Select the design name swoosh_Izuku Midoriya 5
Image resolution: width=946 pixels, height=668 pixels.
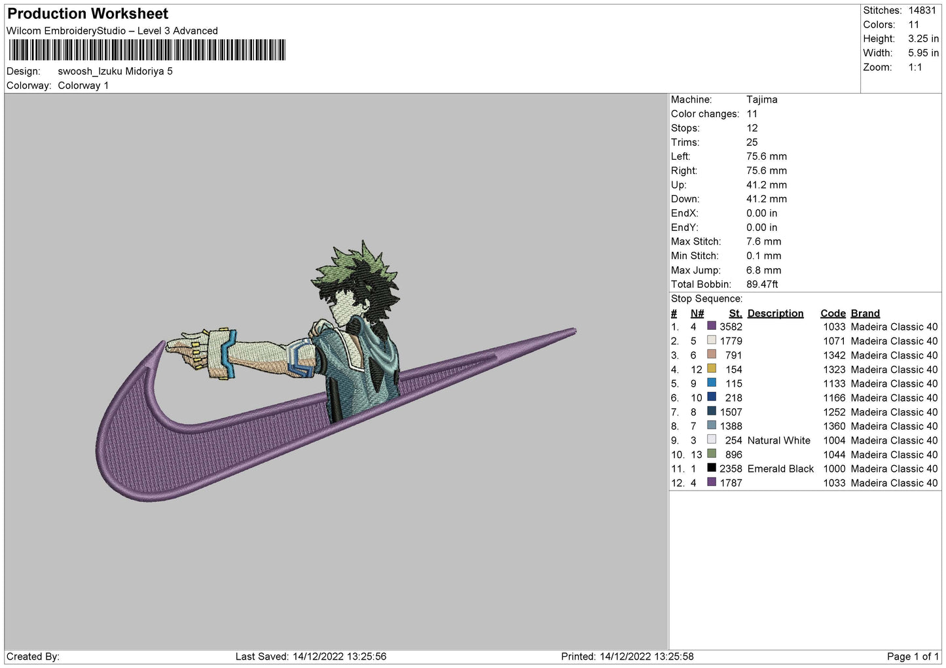tap(115, 71)
